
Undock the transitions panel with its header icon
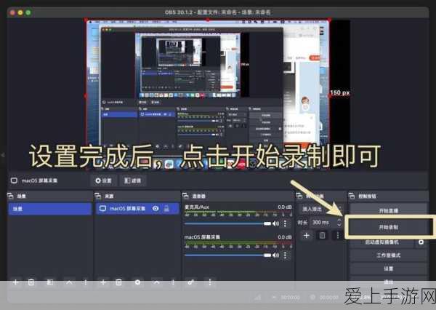pos(299,196)
